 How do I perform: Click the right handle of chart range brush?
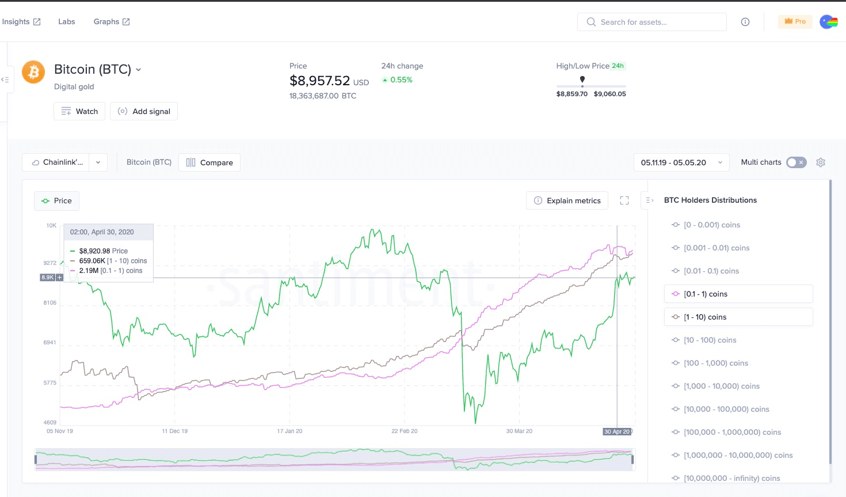tap(632, 460)
